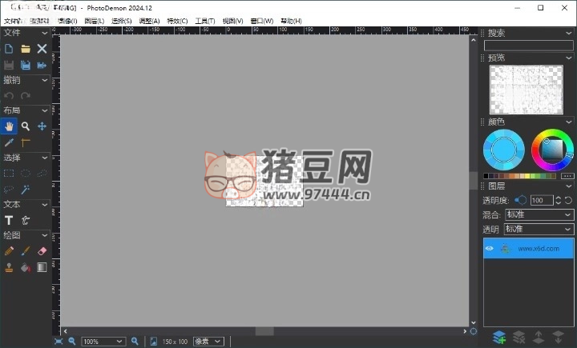Click the blue Export icon in the file section
Viewport: 577px width, 348px height.
tap(42, 65)
